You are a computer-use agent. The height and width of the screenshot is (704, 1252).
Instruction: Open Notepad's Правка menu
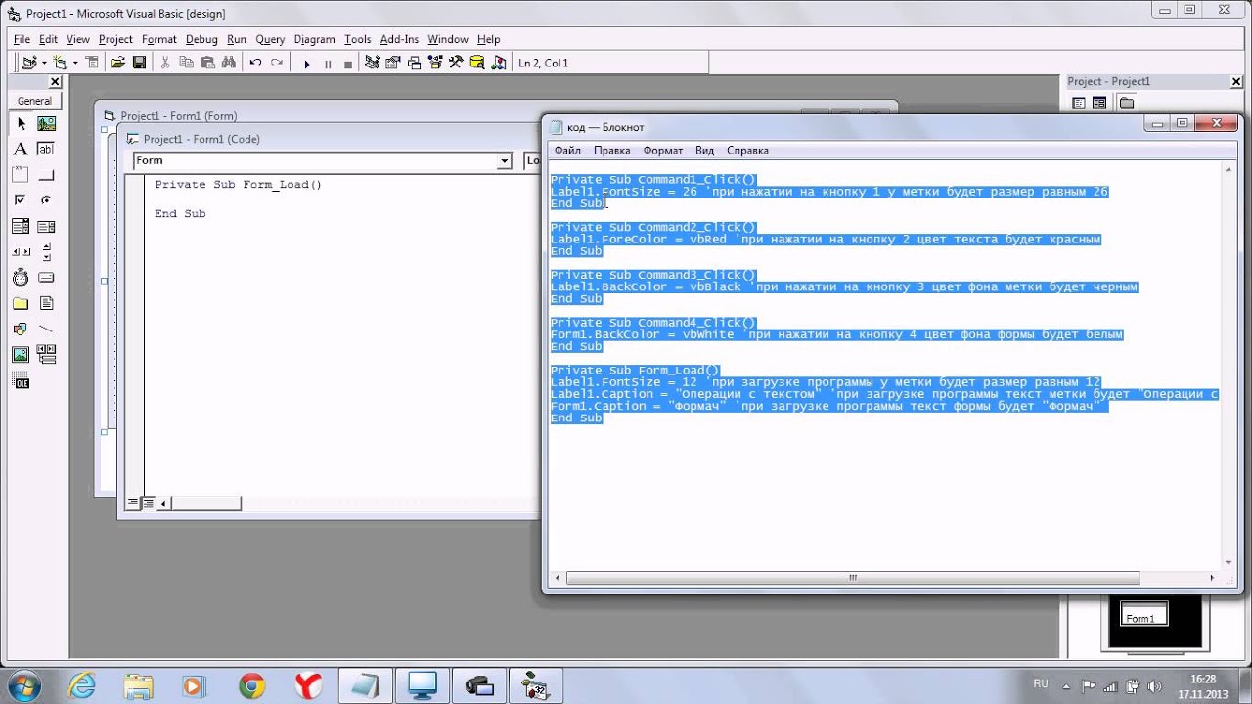(611, 151)
